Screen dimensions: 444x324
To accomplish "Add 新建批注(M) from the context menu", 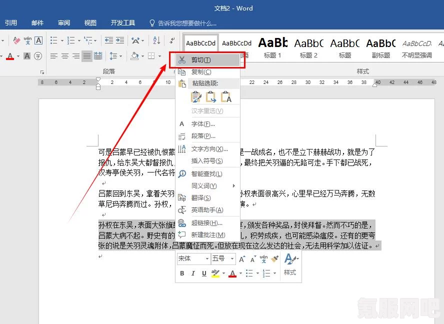I will click(x=208, y=235).
